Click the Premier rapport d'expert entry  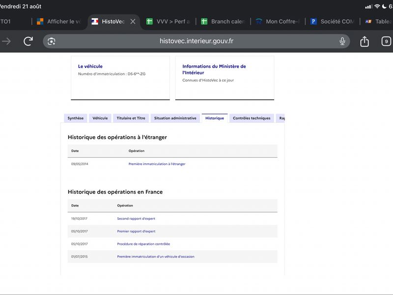[x=136, y=231]
